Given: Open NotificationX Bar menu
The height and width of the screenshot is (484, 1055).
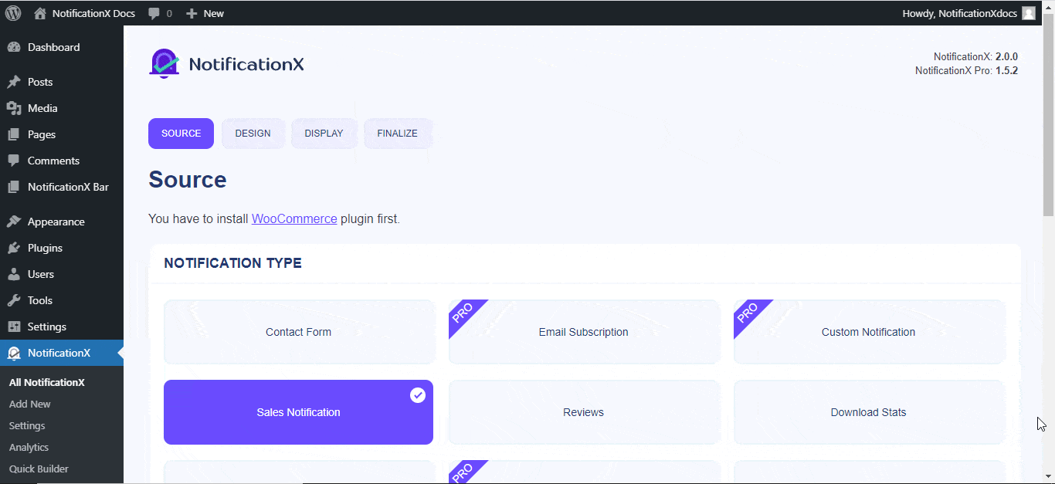Looking at the screenshot, I should click(62, 187).
